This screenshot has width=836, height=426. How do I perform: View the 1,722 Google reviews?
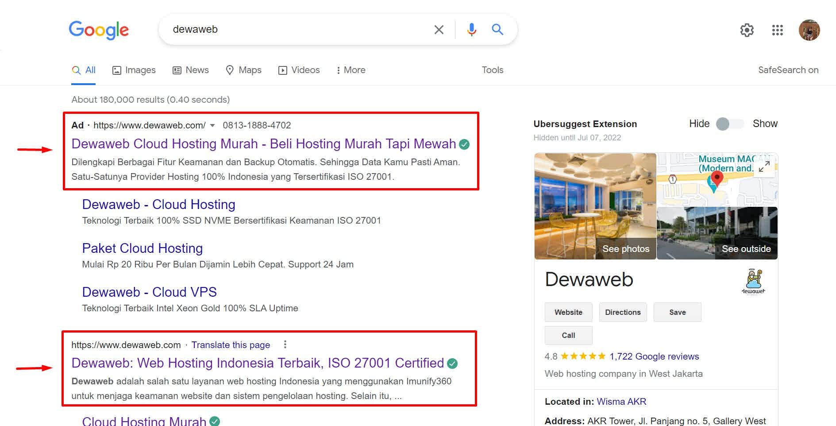coord(654,356)
